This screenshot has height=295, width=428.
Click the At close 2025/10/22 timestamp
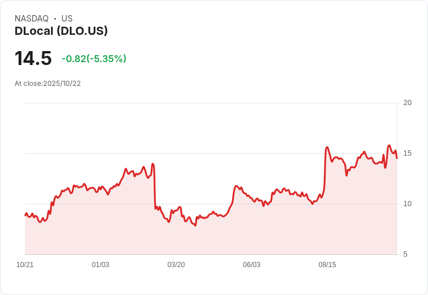(48, 84)
